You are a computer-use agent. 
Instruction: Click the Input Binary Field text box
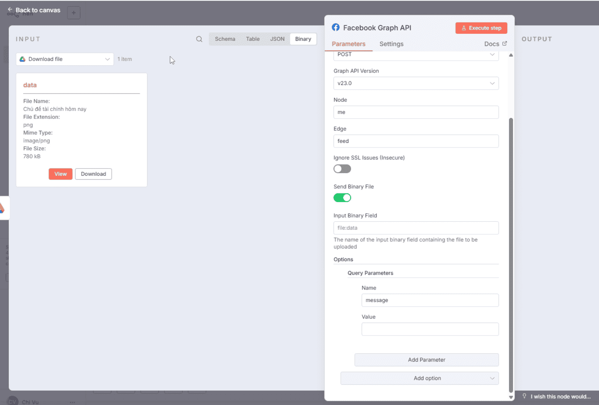coord(416,228)
